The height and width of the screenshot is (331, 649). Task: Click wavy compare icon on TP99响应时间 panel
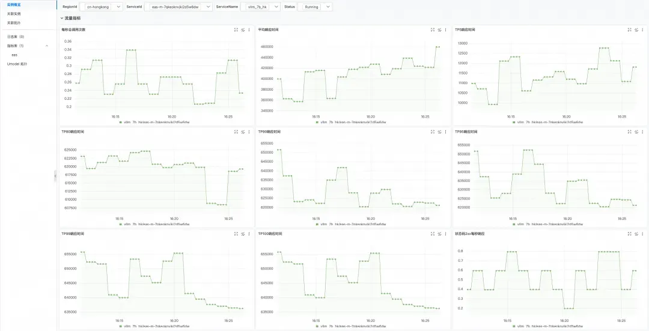243,234
